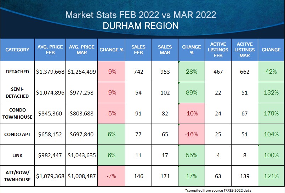Viewport: 285px width, 193px height.
Task: Click the $1,379,668 Detached February price
Action: 50,72
